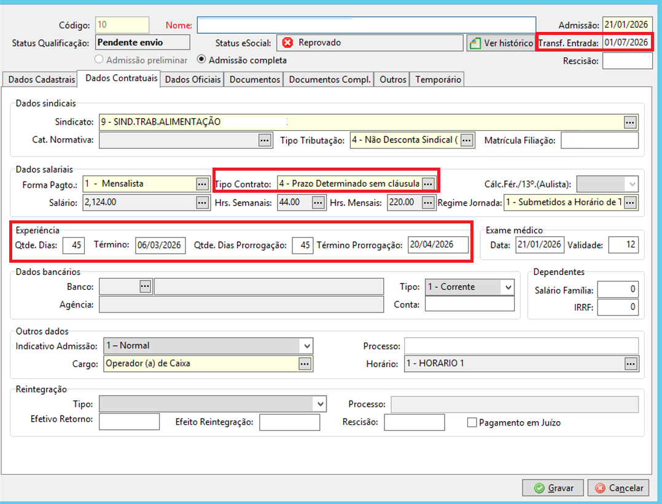The width and height of the screenshot is (662, 504).
Task: Open the Forma Pagto. lookup ellipsis button
Action: pyautogui.click(x=202, y=184)
